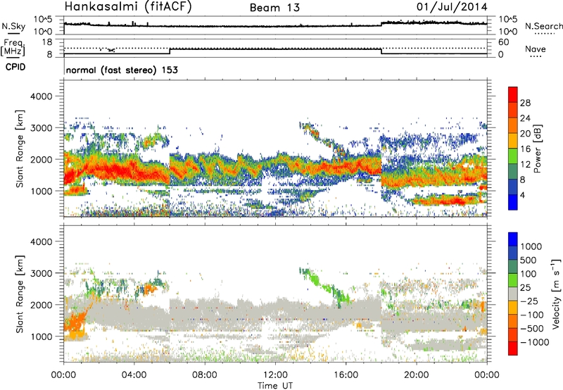Click the 'N.Search' legend label
563x390 pixels.
pyautogui.click(x=544, y=26)
